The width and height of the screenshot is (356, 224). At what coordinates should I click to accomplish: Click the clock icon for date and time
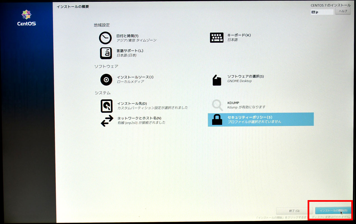point(105,38)
